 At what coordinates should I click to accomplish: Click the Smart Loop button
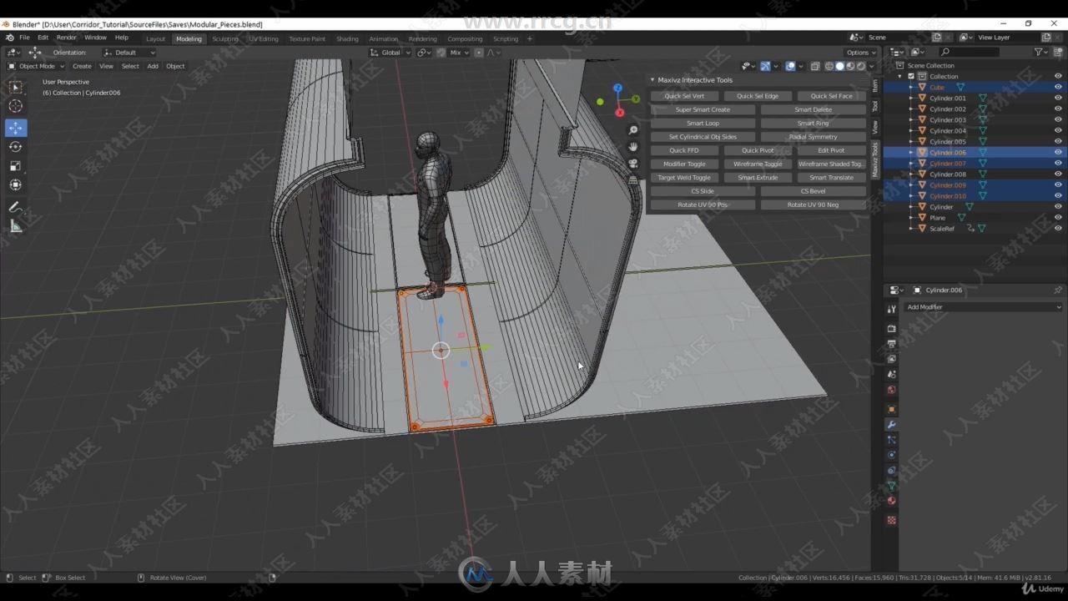point(703,123)
